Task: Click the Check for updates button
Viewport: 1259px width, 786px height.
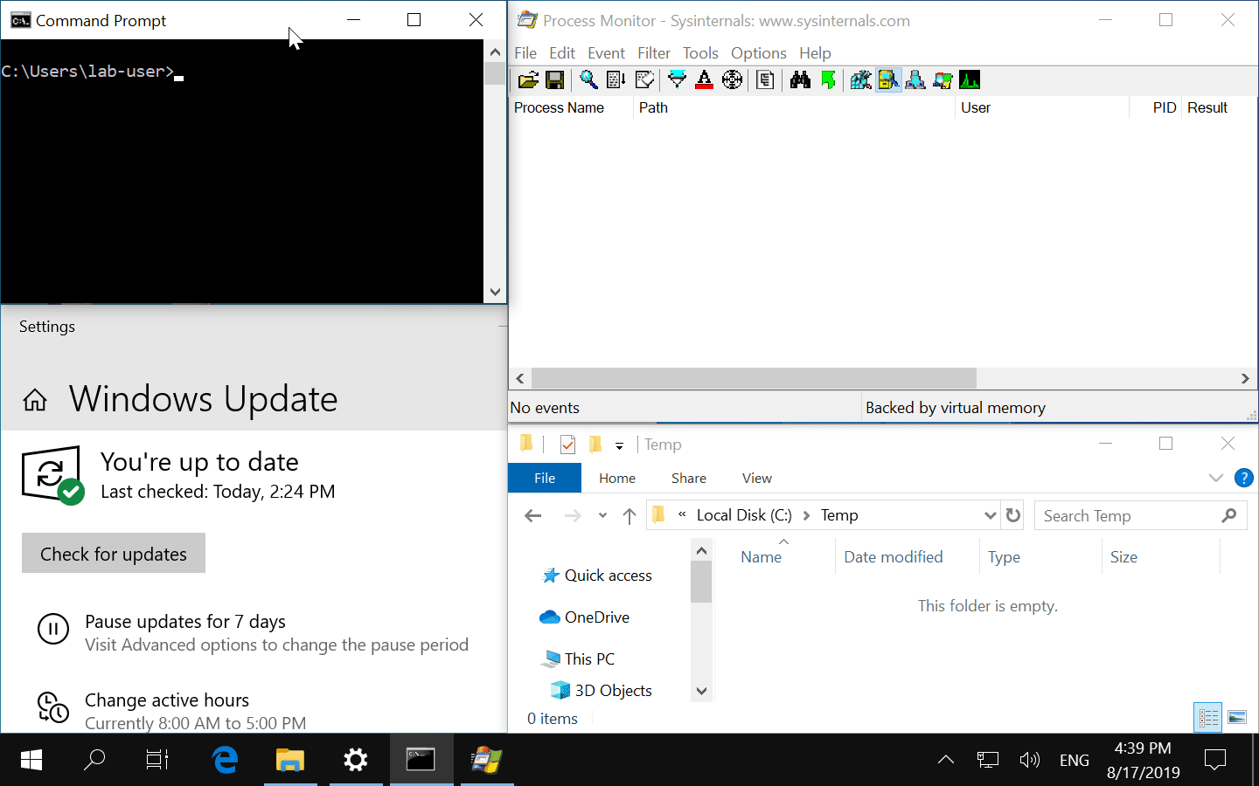Action: point(114,554)
